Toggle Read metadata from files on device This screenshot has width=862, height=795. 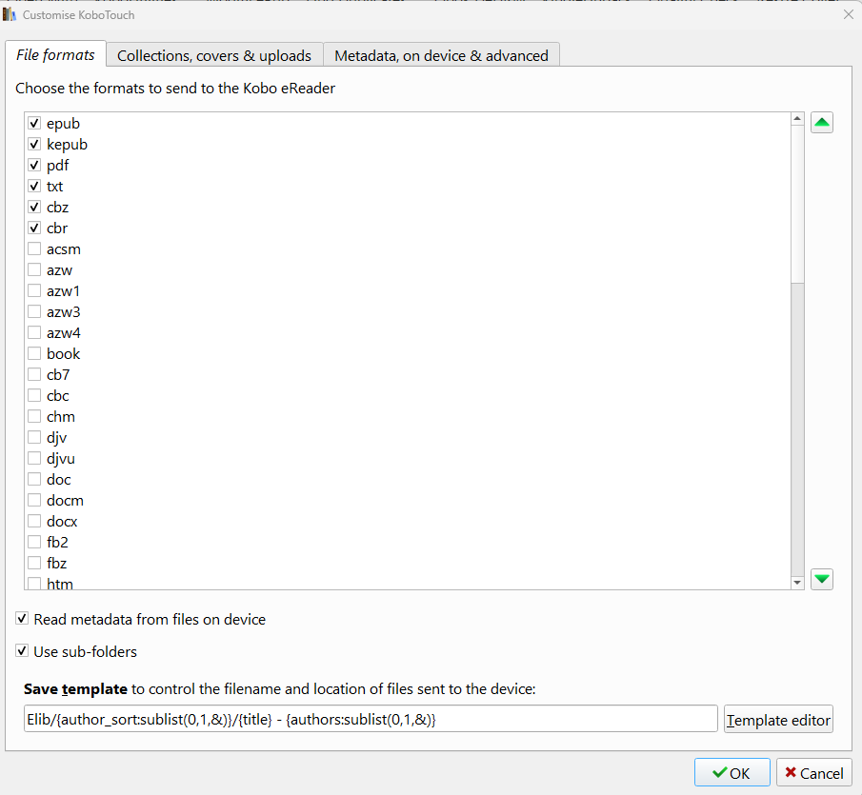[x=22, y=619]
